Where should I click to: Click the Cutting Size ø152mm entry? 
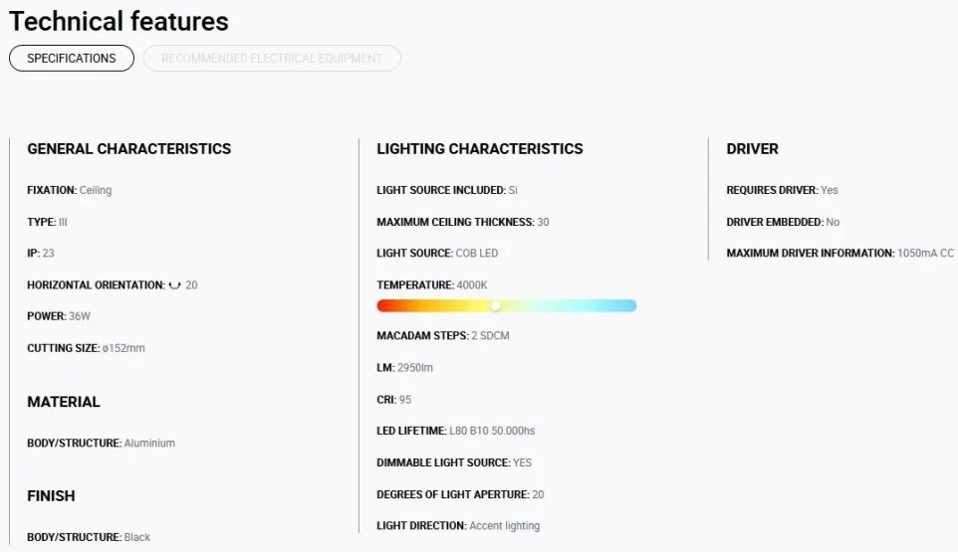pos(87,348)
